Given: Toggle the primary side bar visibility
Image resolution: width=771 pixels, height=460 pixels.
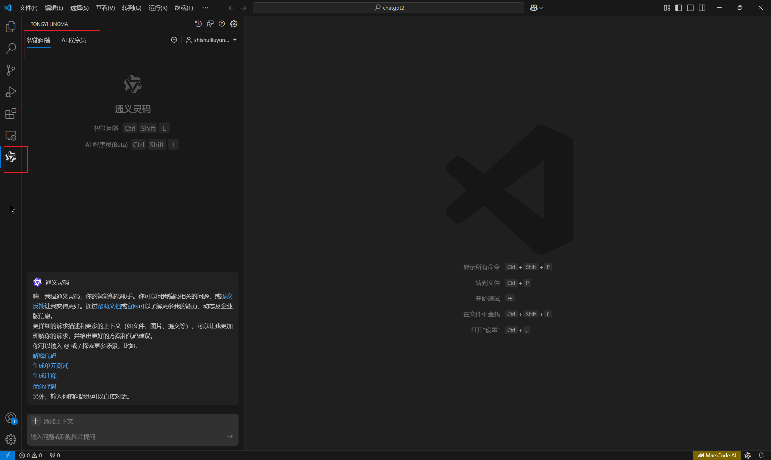Looking at the screenshot, I should click(678, 8).
